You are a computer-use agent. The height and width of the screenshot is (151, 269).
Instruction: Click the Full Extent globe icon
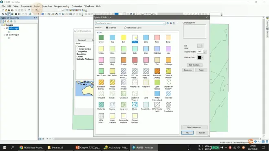12,14
